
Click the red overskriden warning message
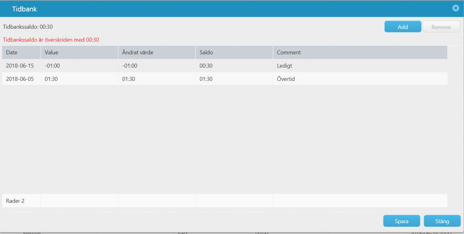[51, 40]
